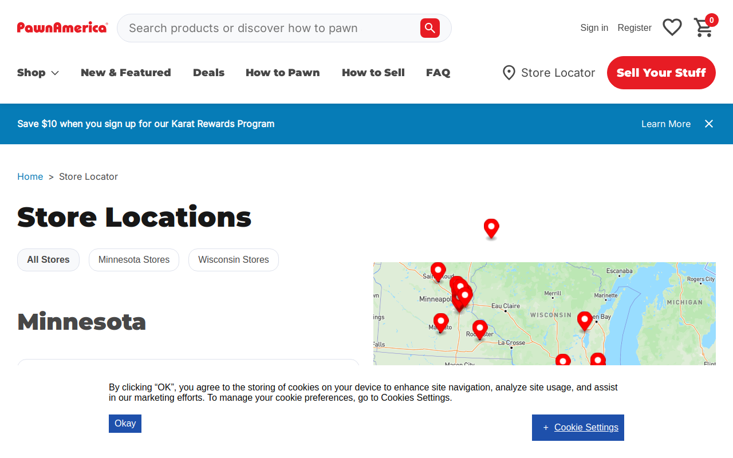The width and height of the screenshot is (733, 458).
Task: Click Sign in link
Action: point(594,27)
